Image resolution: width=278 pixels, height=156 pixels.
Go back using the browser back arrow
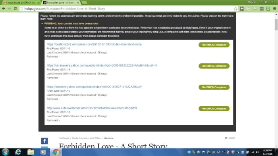(x=4, y=9)
